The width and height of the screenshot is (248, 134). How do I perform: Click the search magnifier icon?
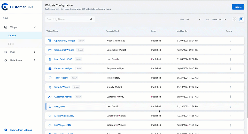[91, 19]
